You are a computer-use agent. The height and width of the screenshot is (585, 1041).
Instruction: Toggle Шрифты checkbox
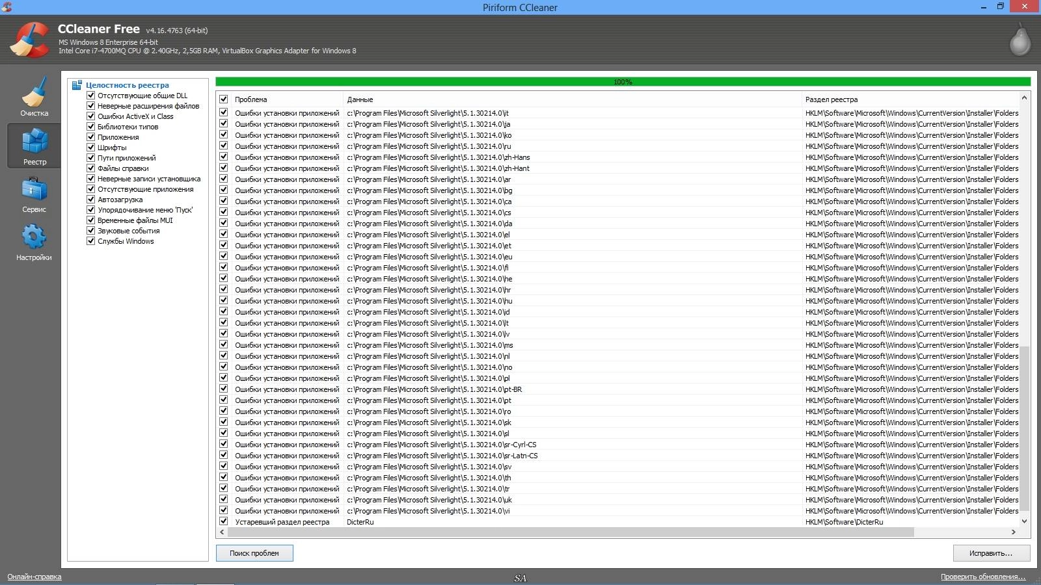click(91, 148)
